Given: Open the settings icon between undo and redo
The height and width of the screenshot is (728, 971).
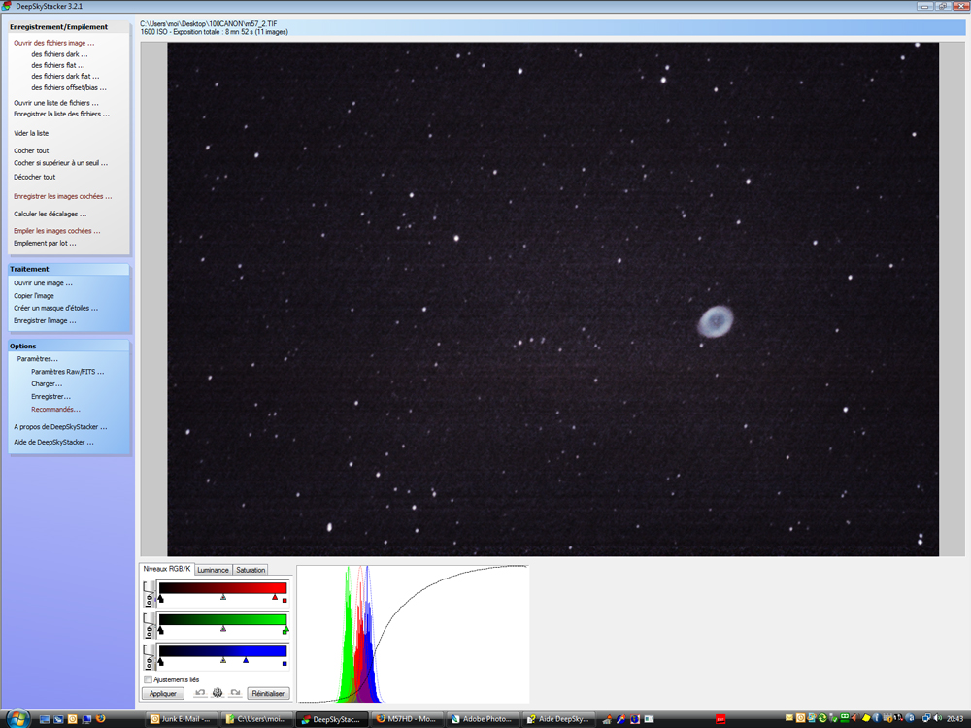Looking at the screenshot, I should point(218,693).
